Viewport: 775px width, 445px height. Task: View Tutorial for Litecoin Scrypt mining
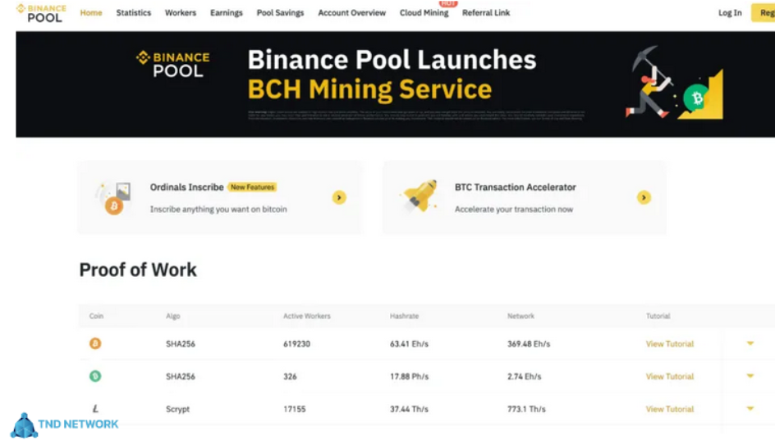(x=670, y=409)
